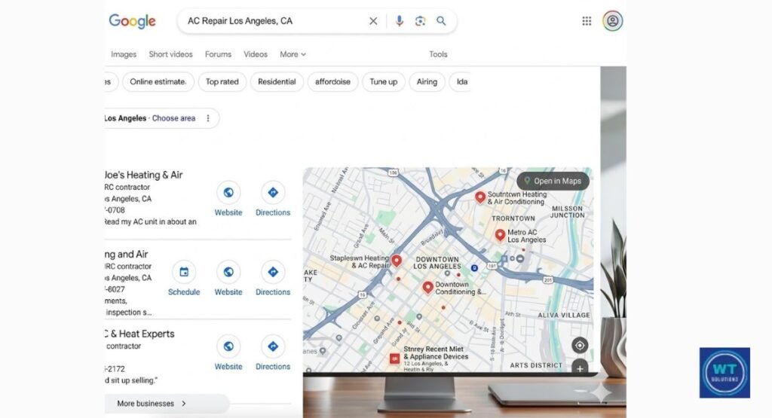Viewport: 772px width, 418px height.
Task: Click the Downtown Conditioning map pin
Action: click(x=428, y=287)
